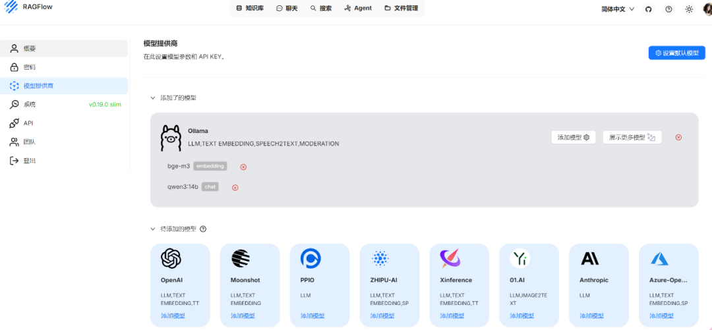Click the chat tag of qwen3:14b
Image resolution: width=712 pixels, height=330 pixels.
click(x=210, y=186)
